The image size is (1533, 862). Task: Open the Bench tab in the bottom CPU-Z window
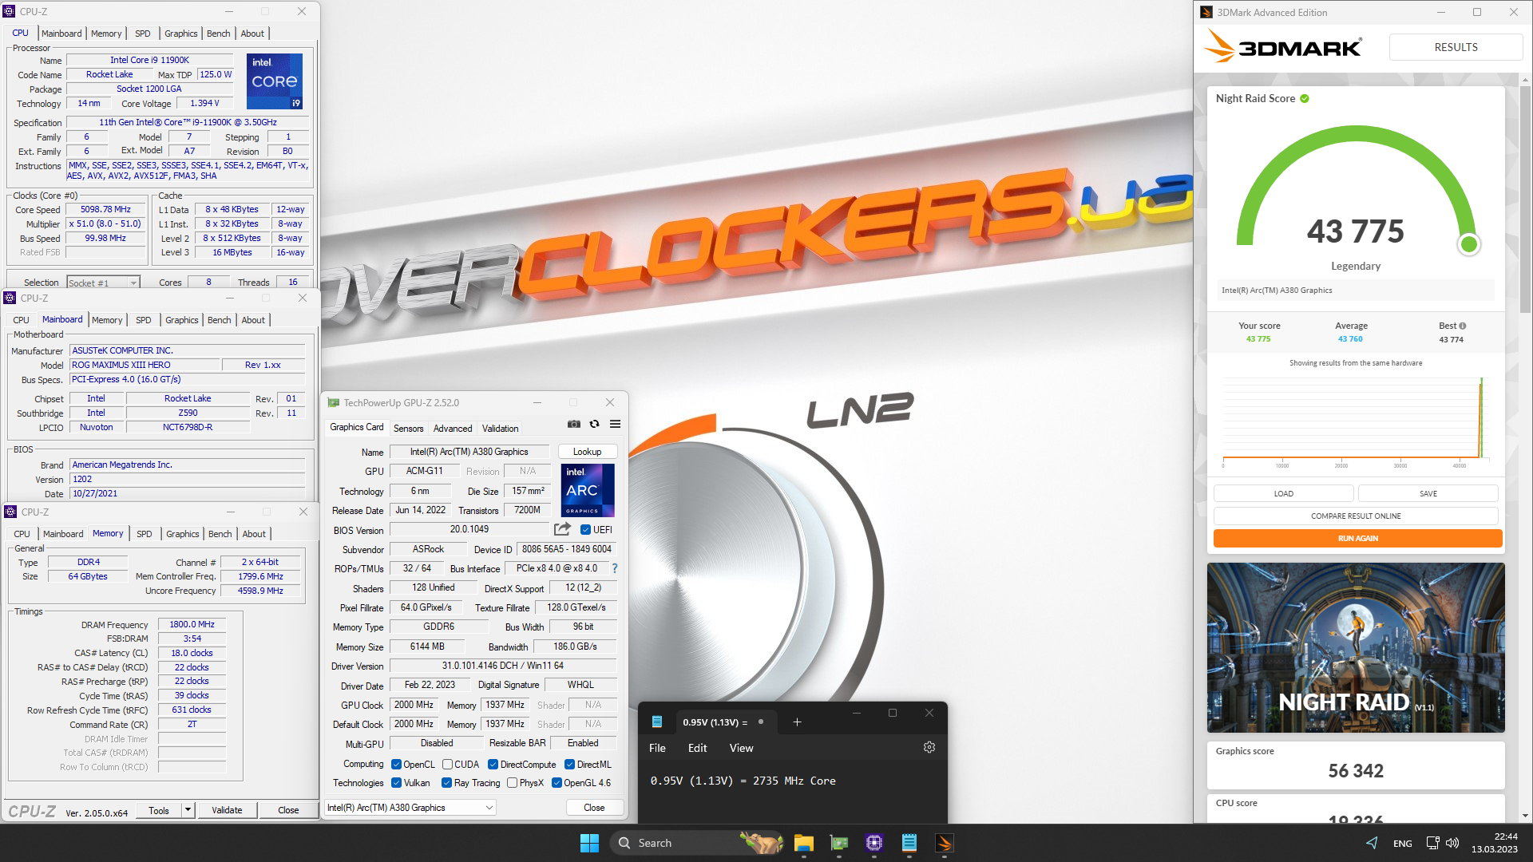(220, 534)
